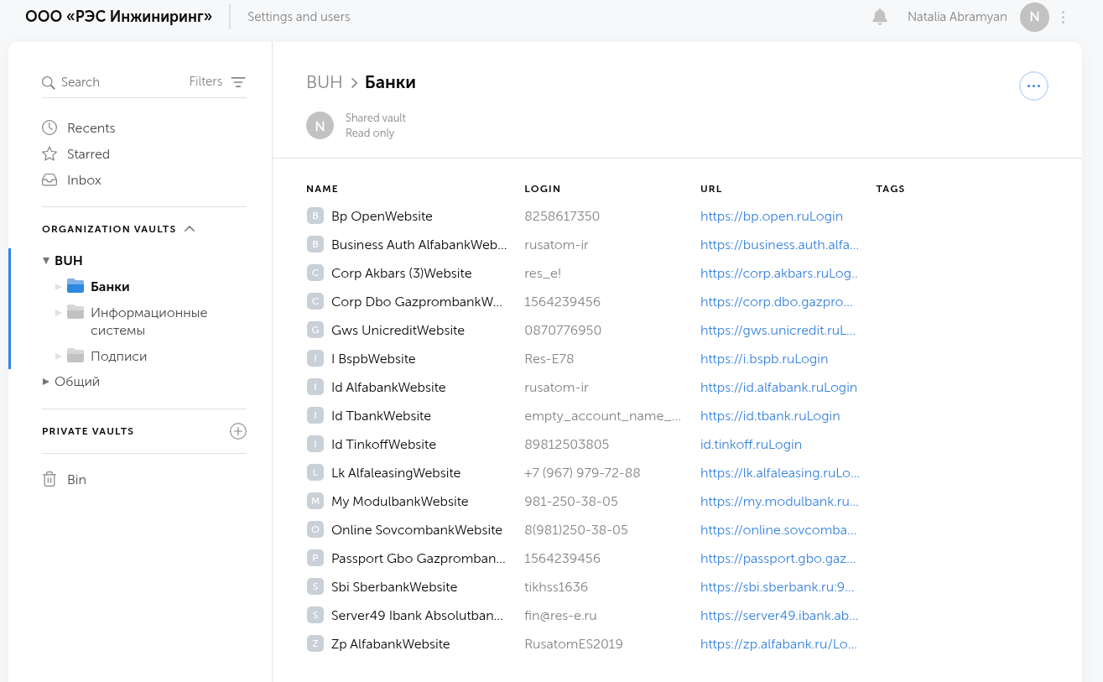Go to Recents
Screen dimensions: 1103x682
(x=91, y=128)
